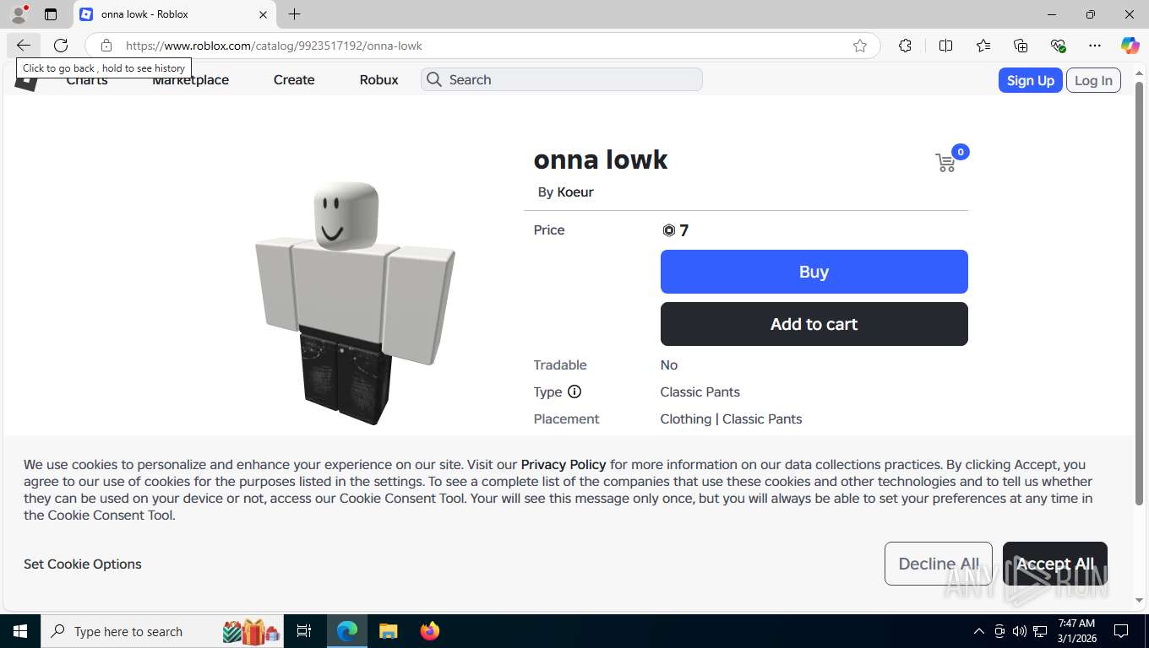This screenshot has height=648, width=1149.
Task: View site information lock icon
Action: coord(106,46)
